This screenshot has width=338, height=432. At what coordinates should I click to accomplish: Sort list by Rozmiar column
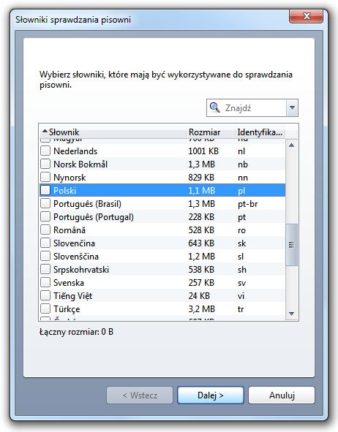(211, 132)
